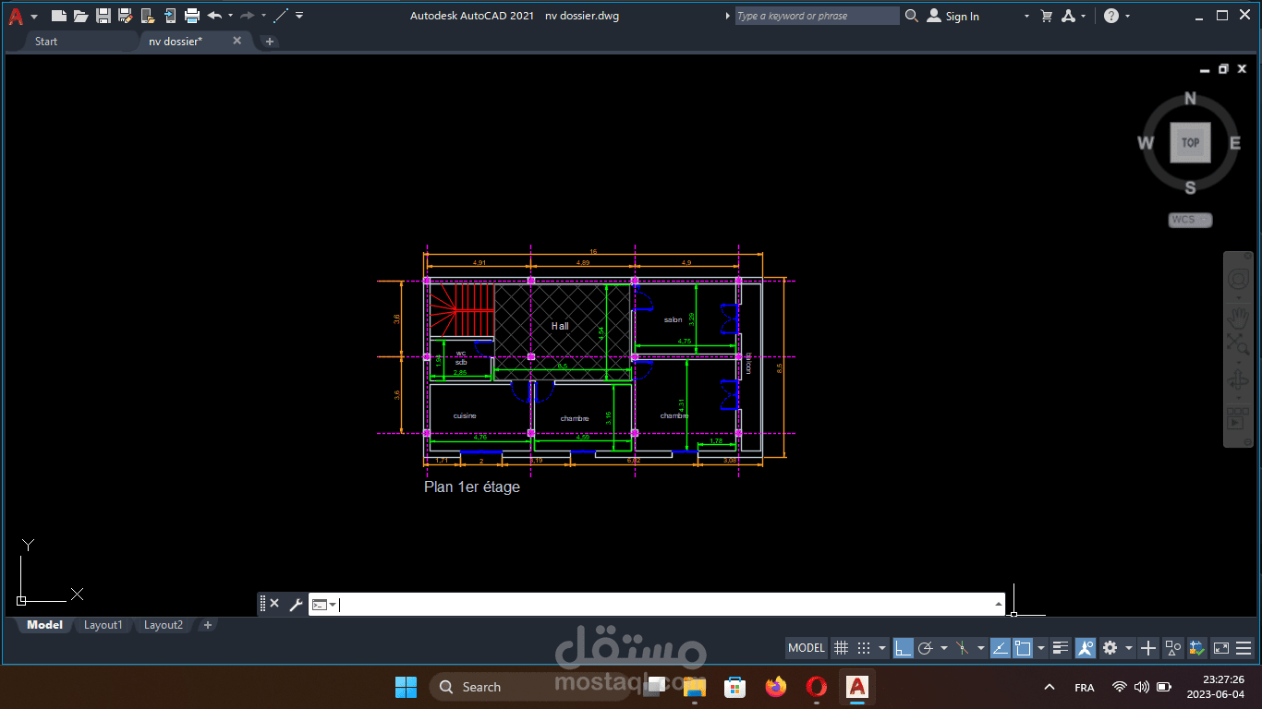Expand the Help dropdown arrow

(x=1128, y=16)
